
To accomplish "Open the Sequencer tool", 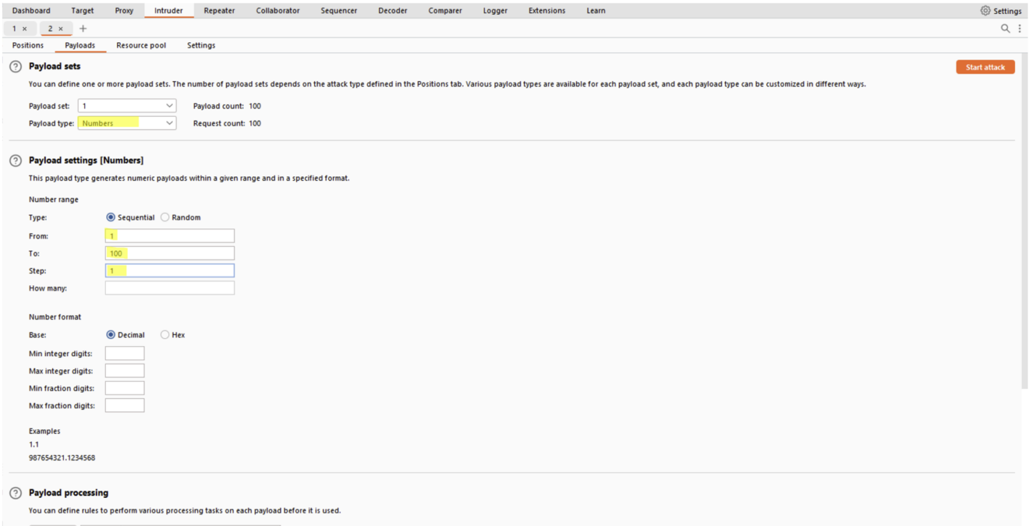I will (339, 10).
